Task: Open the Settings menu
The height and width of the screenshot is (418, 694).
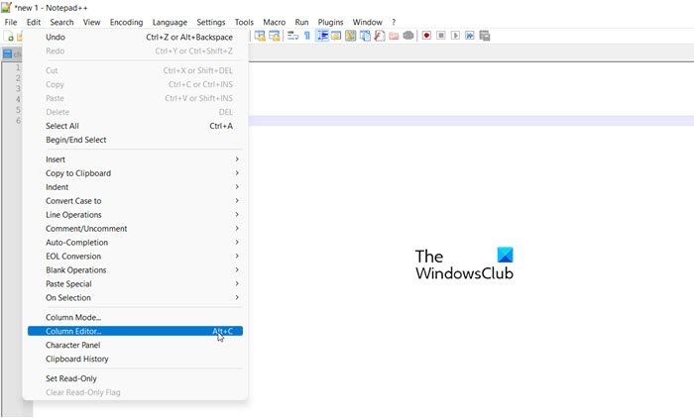Action: tap(210, 22)
